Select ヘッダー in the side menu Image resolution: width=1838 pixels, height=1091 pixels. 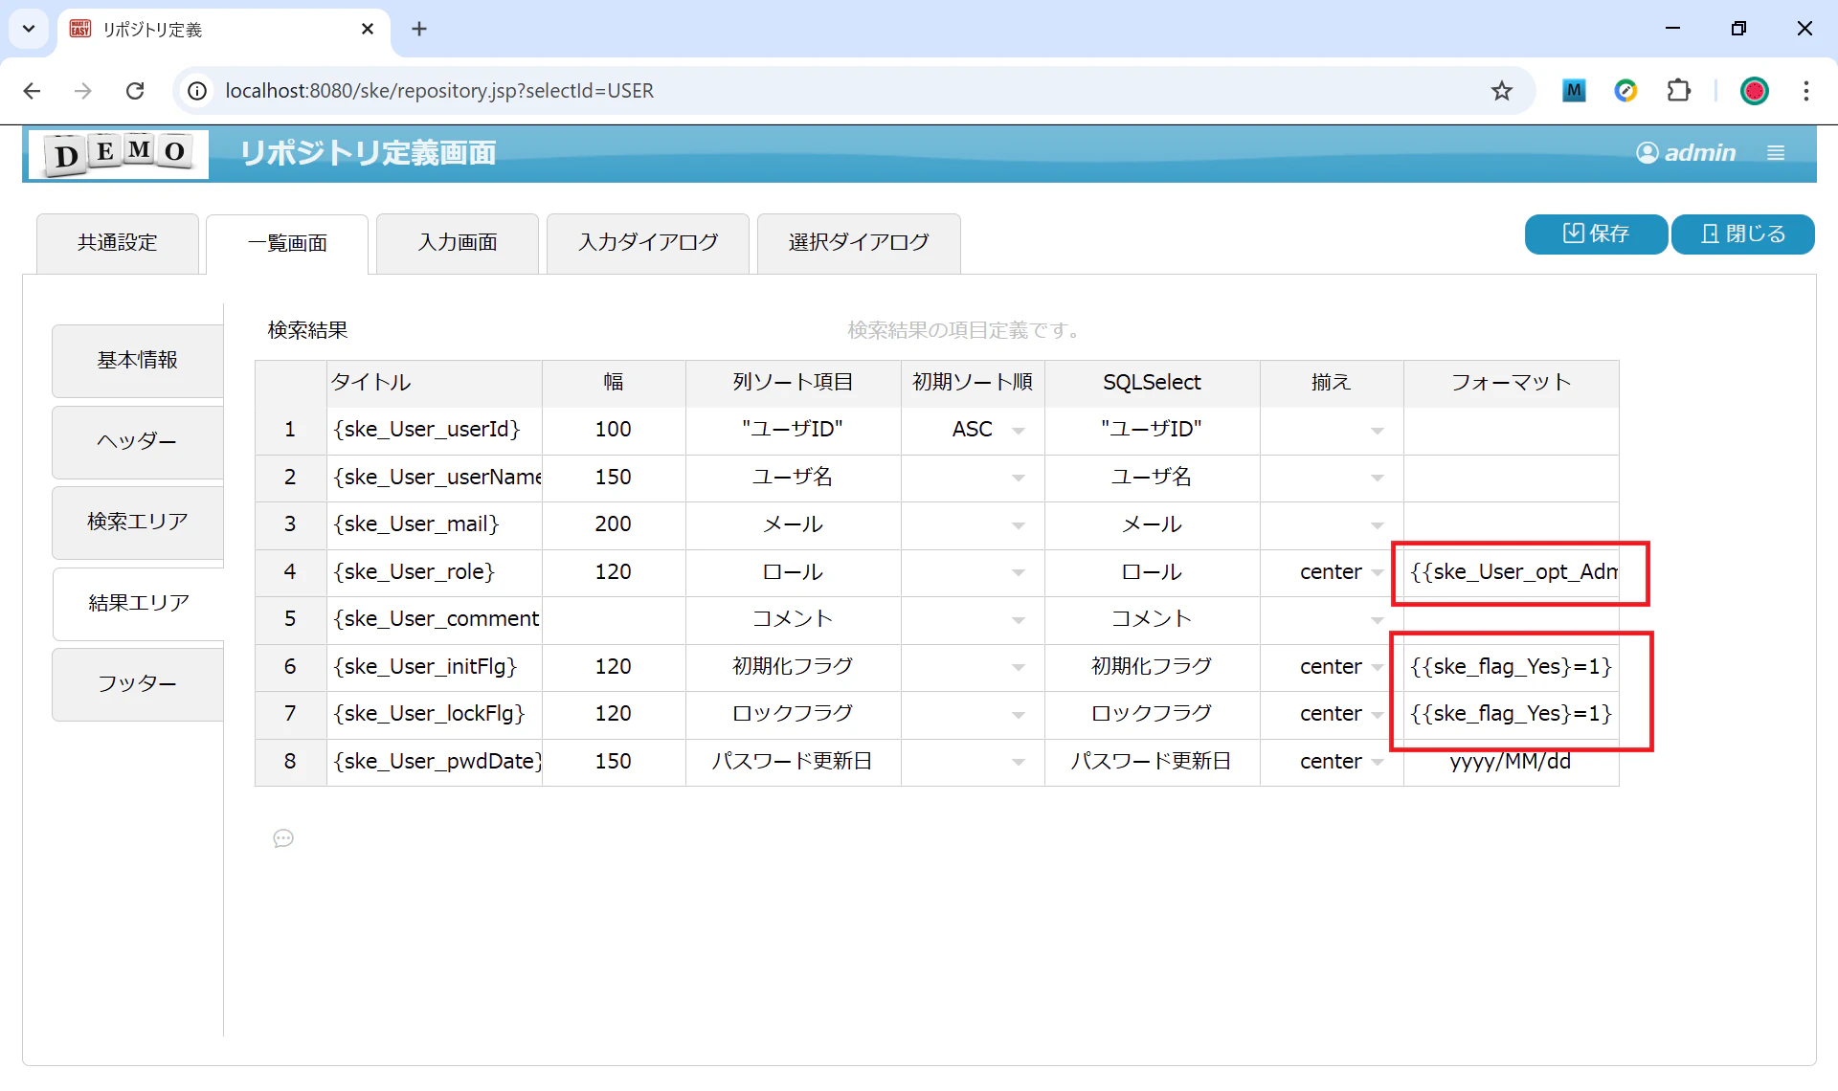coord(138,442)
